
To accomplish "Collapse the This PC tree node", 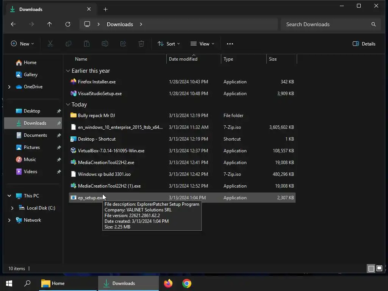I will pos(9,196).
